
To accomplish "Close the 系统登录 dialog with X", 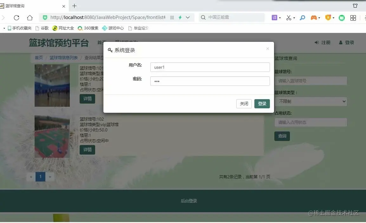I will [268, 48].
